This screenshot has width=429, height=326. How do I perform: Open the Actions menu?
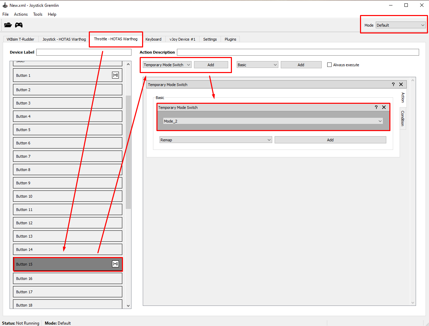21,14
